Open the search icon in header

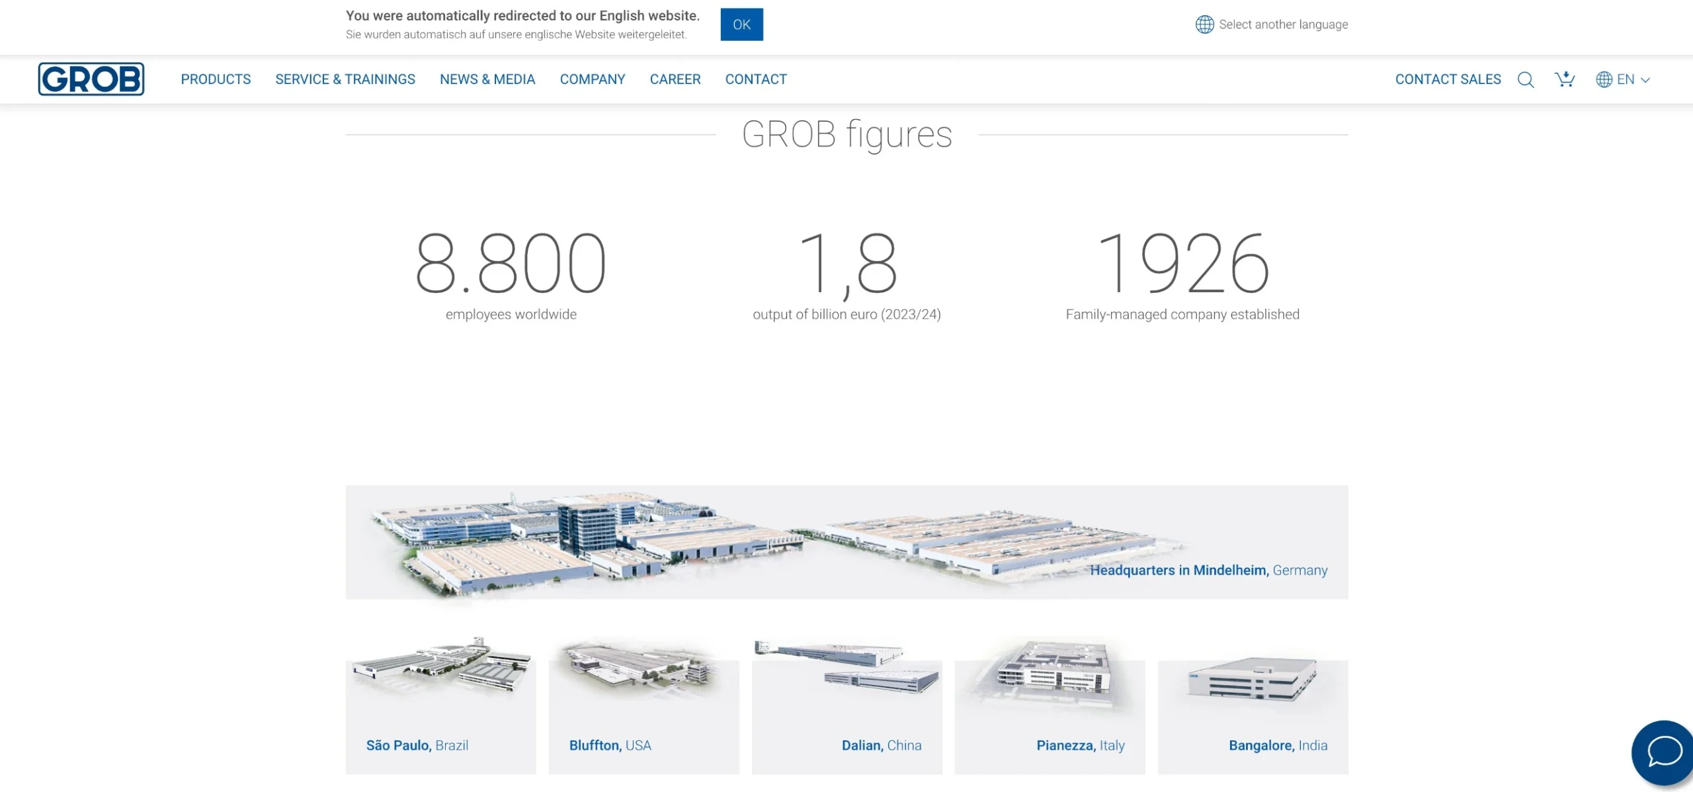coord(1525,79)
